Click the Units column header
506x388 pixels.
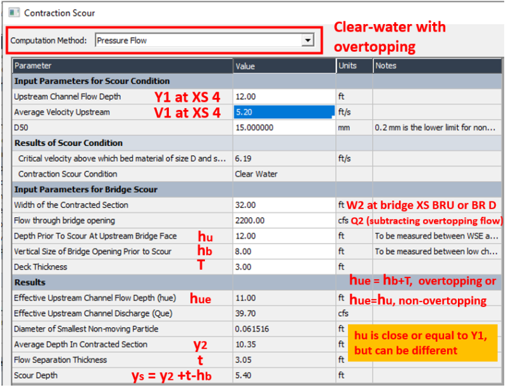tap(354, 66)
